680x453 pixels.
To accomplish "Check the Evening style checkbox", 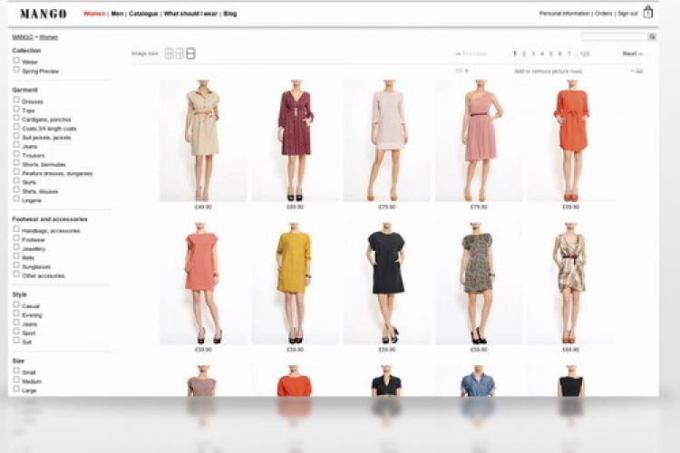I will pyautogui.click(x=16, y=313).
